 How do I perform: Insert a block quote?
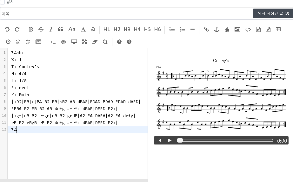tap(60, 29)
